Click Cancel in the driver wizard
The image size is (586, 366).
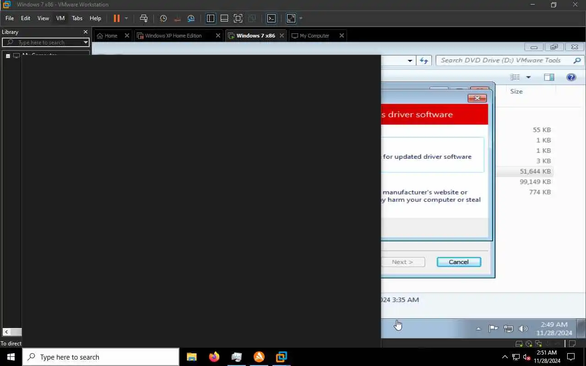tap(459, 262)
